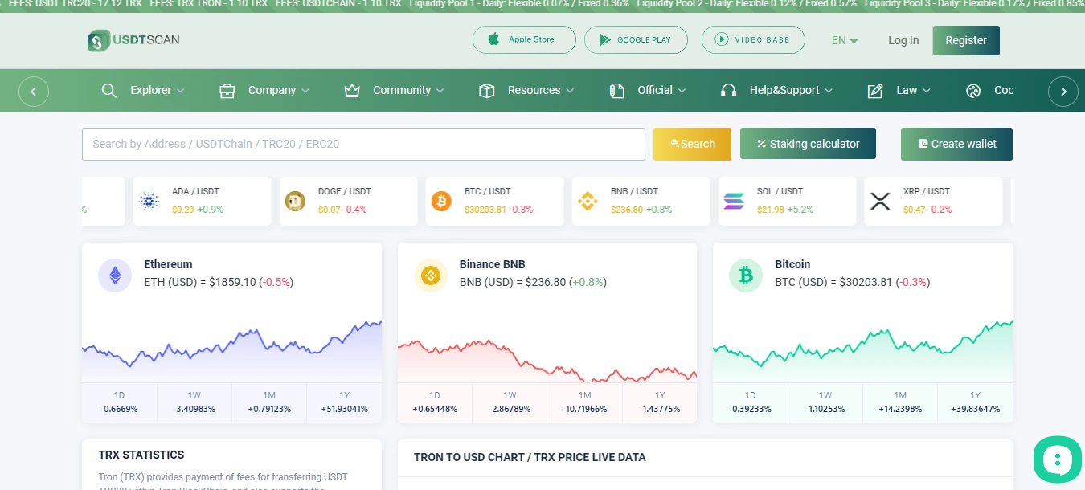Screen dimensions: 1085x490
Task: Click the DOGE / USDT Dogecoin icon
Action: tap(295, 201)
